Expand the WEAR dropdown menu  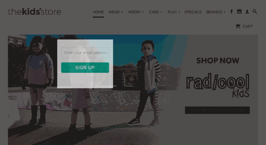coord(116,12)
